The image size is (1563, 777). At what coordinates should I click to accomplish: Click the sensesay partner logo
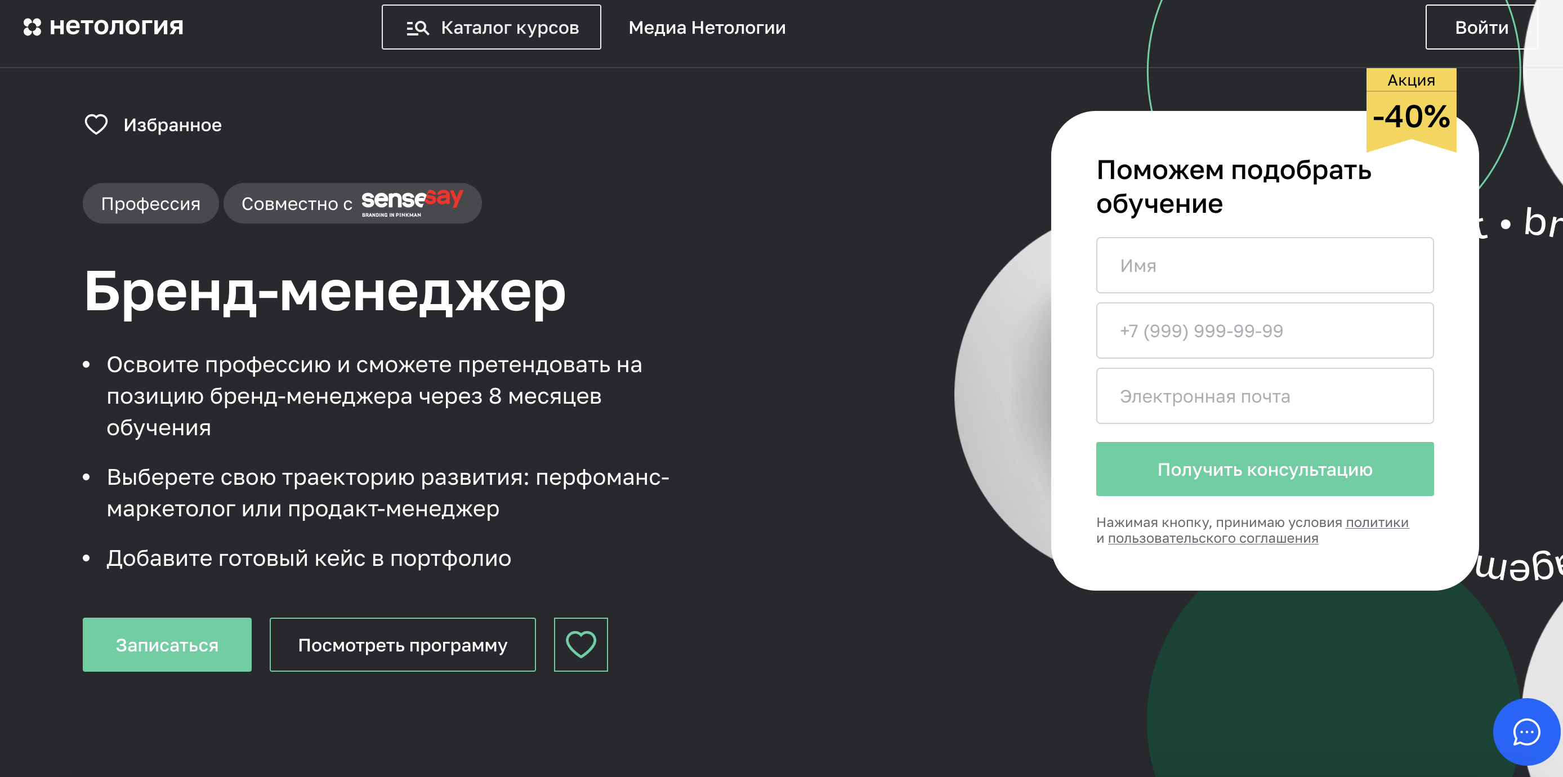[412, 203]
